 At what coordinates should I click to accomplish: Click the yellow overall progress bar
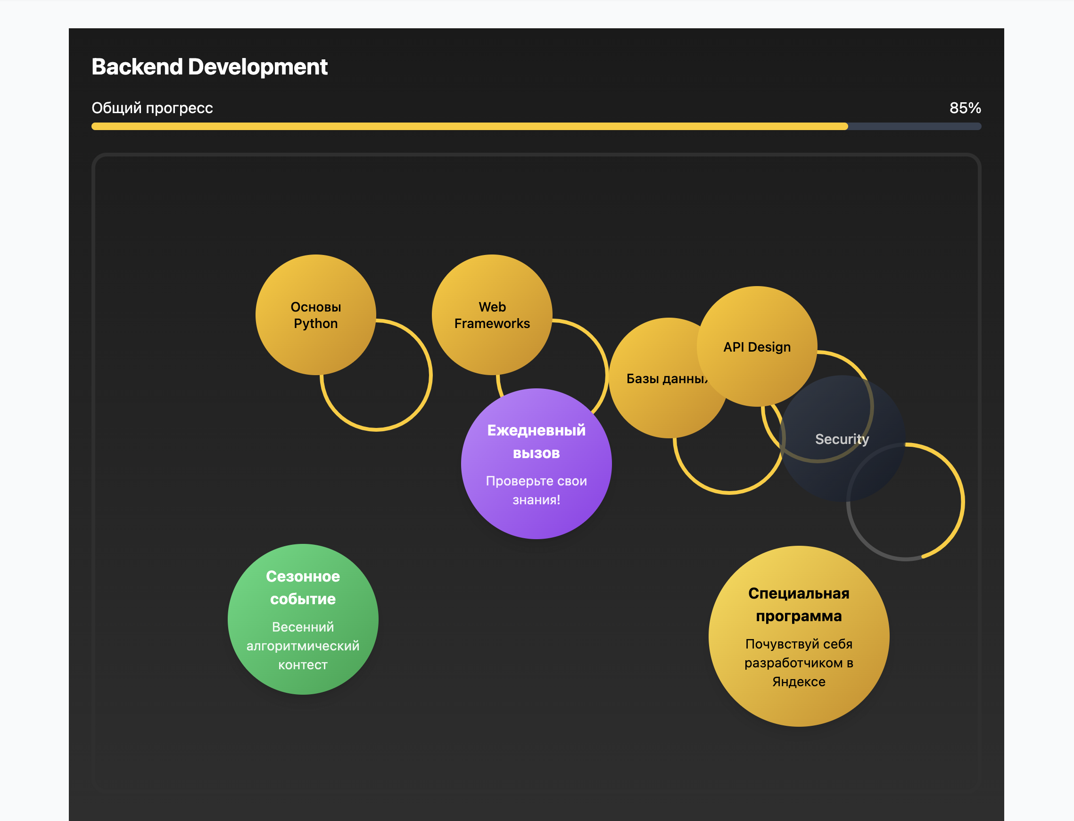click(x=469, y=127)
